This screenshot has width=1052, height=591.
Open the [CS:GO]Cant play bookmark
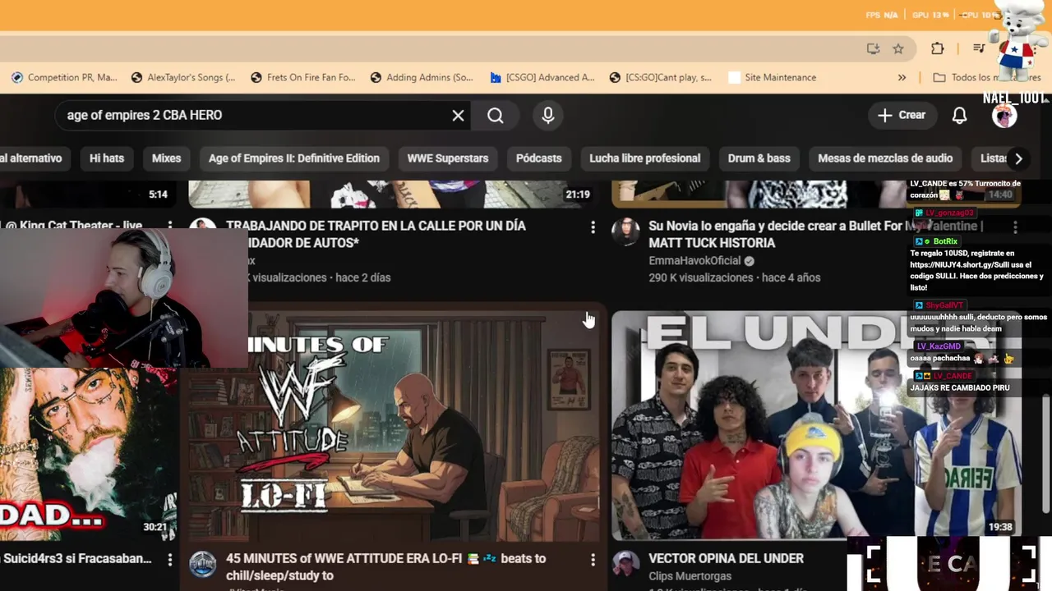pyautogui.click(x=661, y=78)
